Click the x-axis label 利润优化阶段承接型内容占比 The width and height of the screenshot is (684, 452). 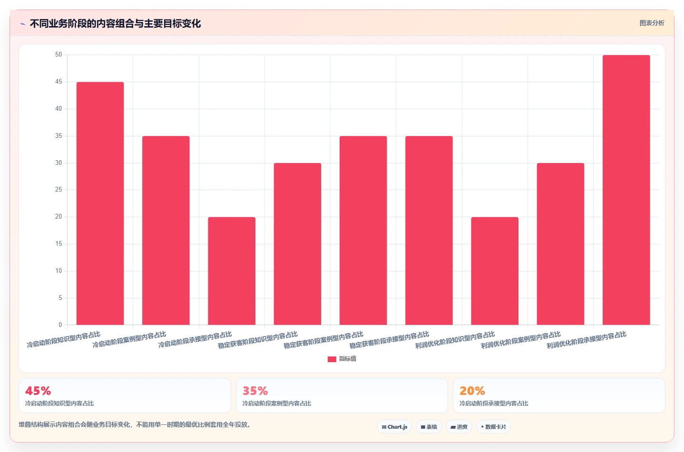[x=586, y=340]
